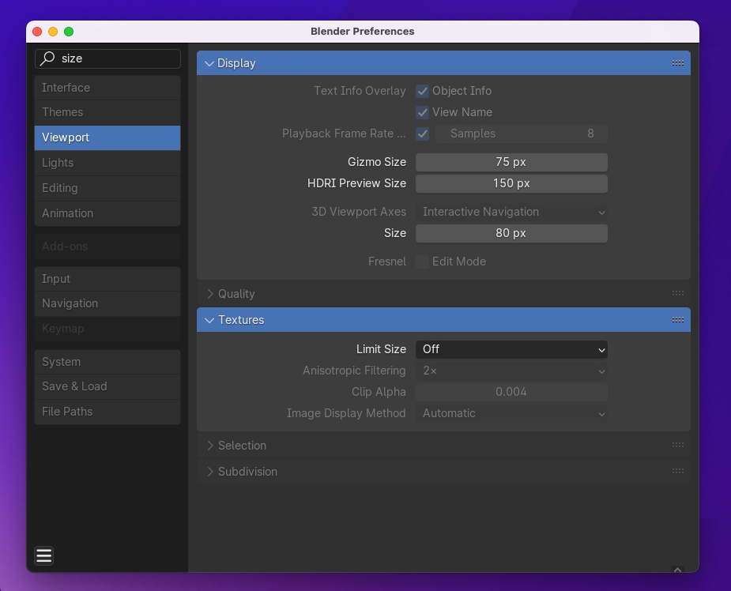Open the Anisotropic Filtering dropdown
The height and width of the screenshot is (591, 731).
tap(511, 371)
